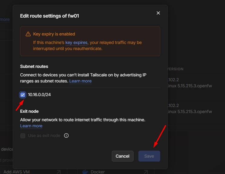This screenshot has height=174, width=225.
Task: Click the Key expiry warning triangle icon
Action: tap(28, 34)
